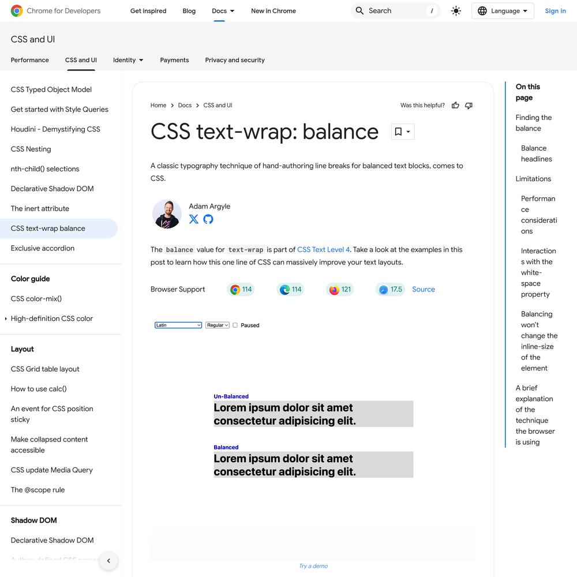Open Make collapsed content accessible item
This screenshot has width=577, height=577.
49,445
